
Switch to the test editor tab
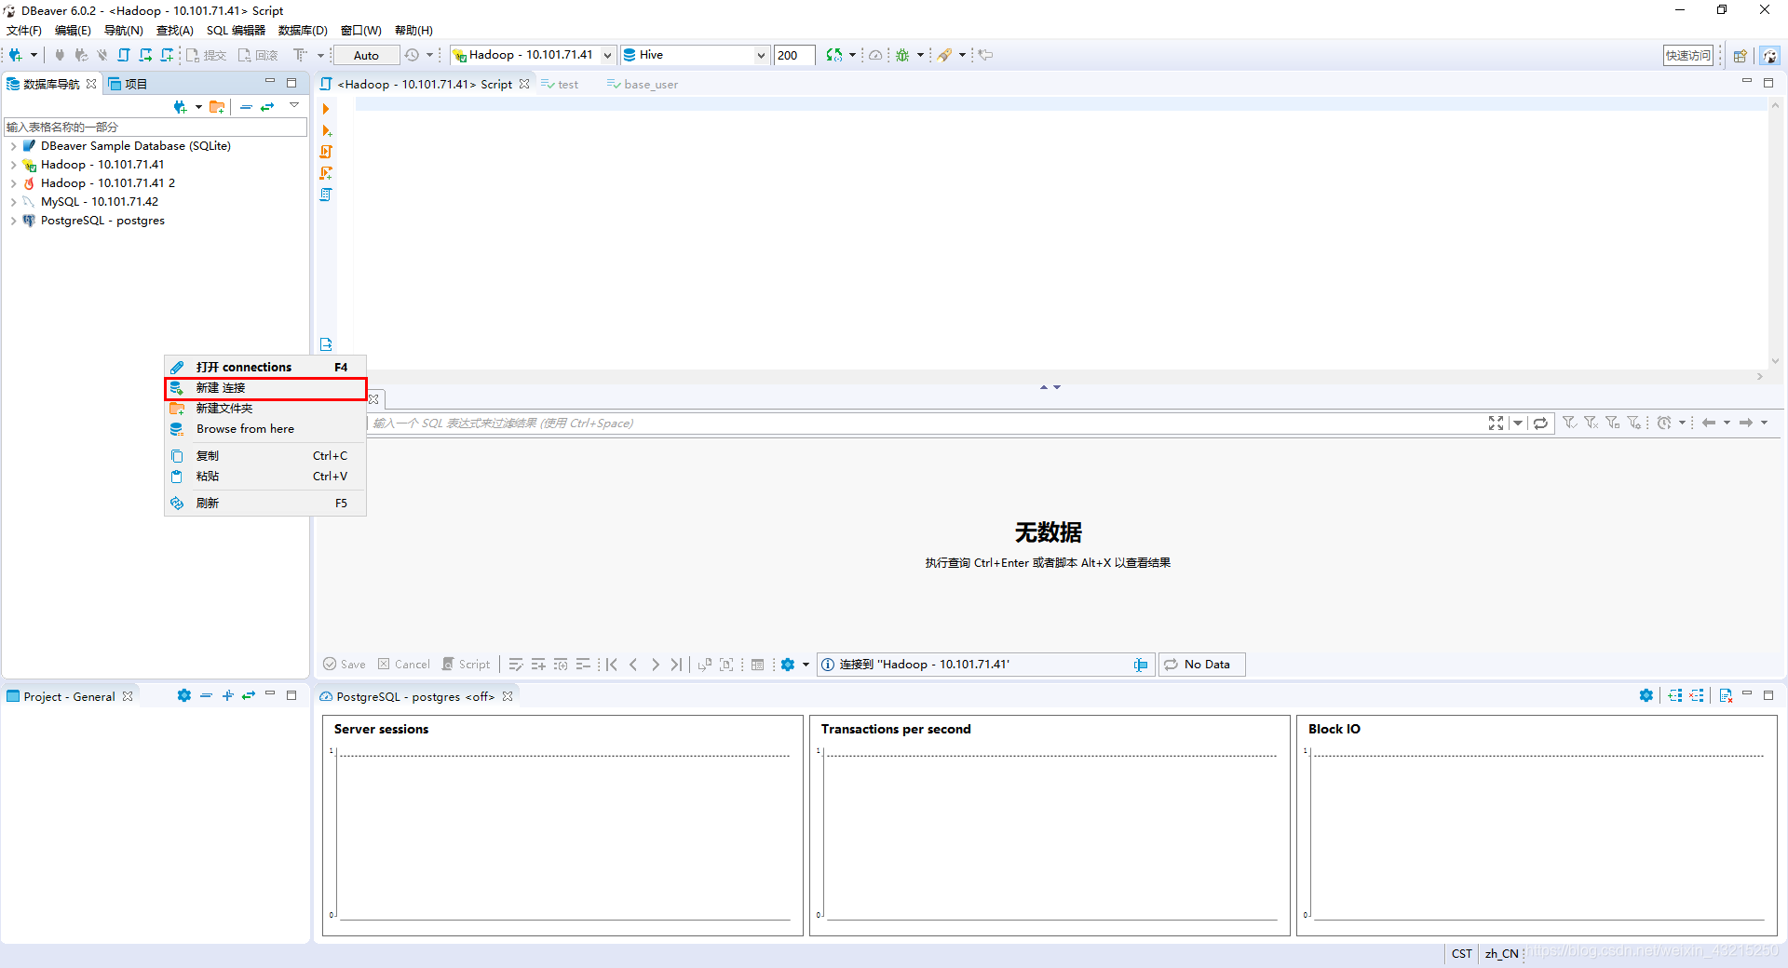tap(560, 85)
